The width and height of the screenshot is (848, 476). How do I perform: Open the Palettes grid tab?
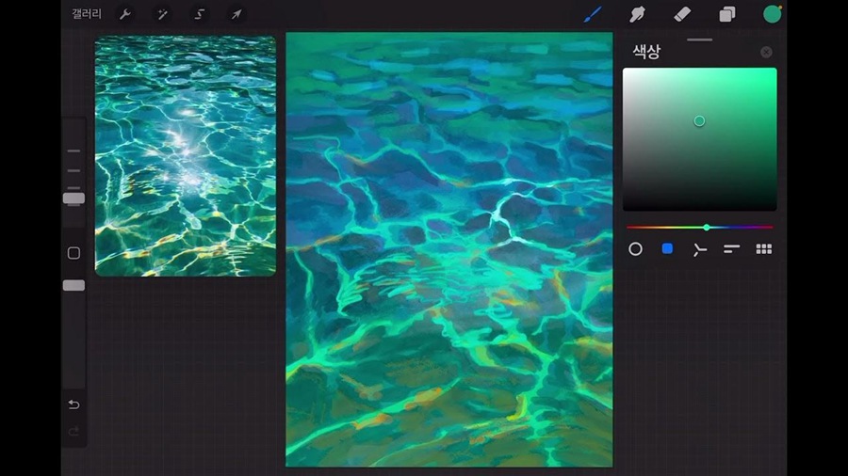coord(764,249)
